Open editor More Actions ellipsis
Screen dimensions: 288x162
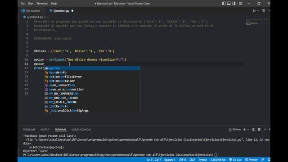pyautogui.click(x=269, y=11)
